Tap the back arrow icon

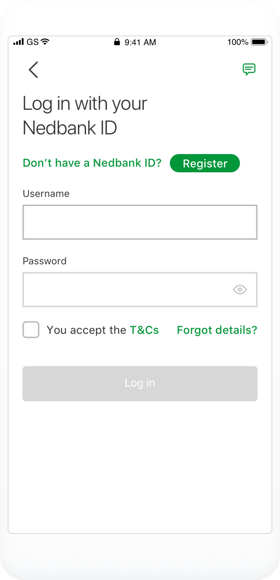33,70
